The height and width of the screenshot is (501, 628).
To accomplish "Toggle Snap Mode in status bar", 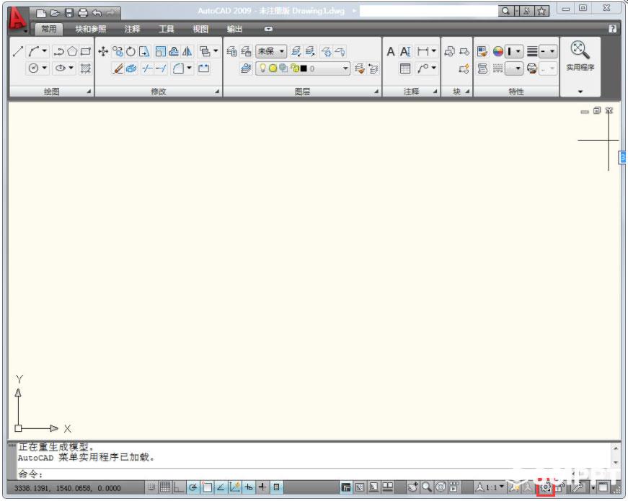I will click(x=151, y=487).
